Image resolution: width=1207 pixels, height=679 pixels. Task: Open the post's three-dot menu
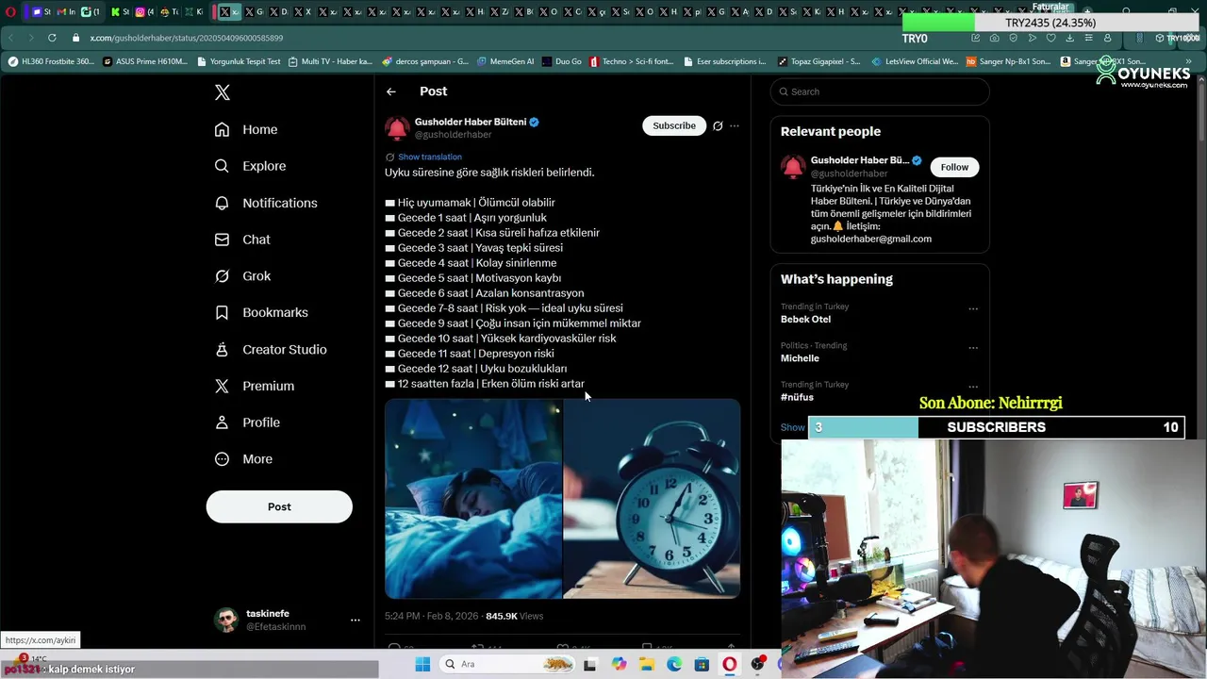click(735, 125)
